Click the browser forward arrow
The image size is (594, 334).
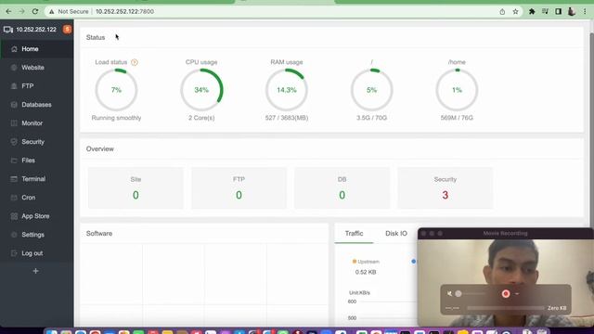pyautogui.click(x=21, y=11)
